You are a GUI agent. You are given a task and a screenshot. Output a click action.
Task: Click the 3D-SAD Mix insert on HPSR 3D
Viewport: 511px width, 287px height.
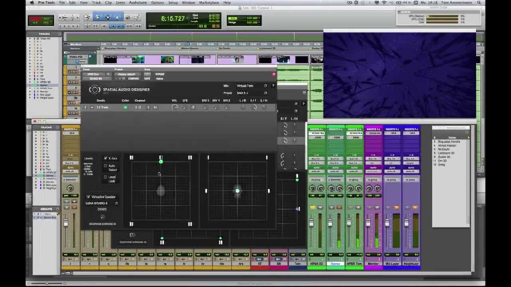click(317, 133)
